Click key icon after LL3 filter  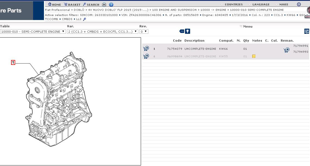(x=84, y=19)
